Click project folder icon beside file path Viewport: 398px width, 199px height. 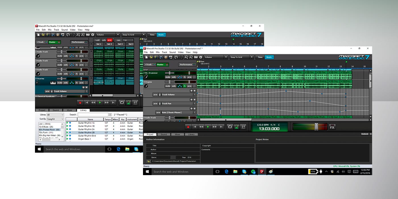tap(149, 161)
